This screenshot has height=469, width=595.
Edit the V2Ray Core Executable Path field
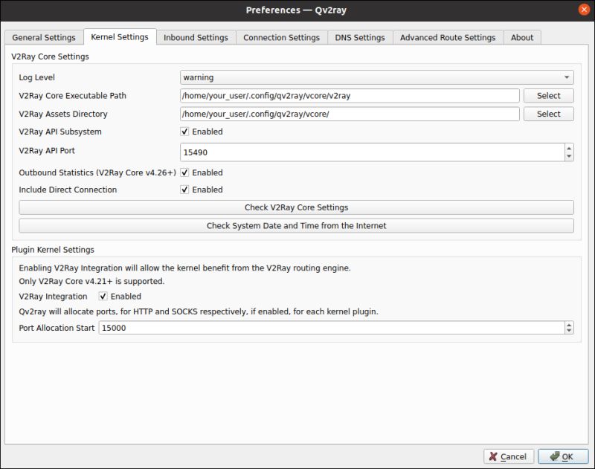350,95
